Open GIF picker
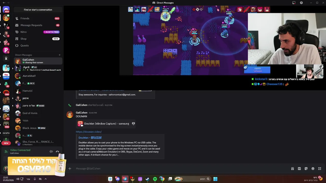The width and height of the screenshot is (326, 183). point(299,169)
